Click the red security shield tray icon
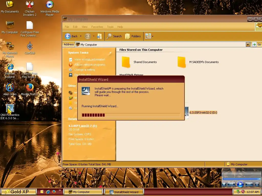 coord(243,192)
